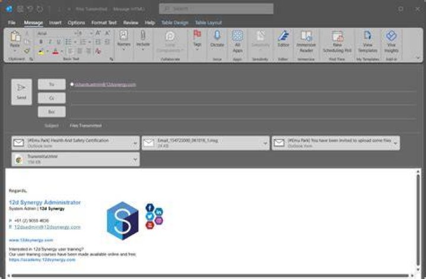The width and height of the screenshot is (426, 279).
Task: Click the To recipients button
Action: tap(51, 85)
